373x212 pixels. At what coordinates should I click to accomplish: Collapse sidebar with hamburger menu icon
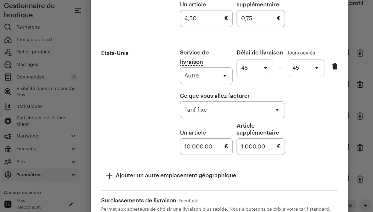click(78, 10)
